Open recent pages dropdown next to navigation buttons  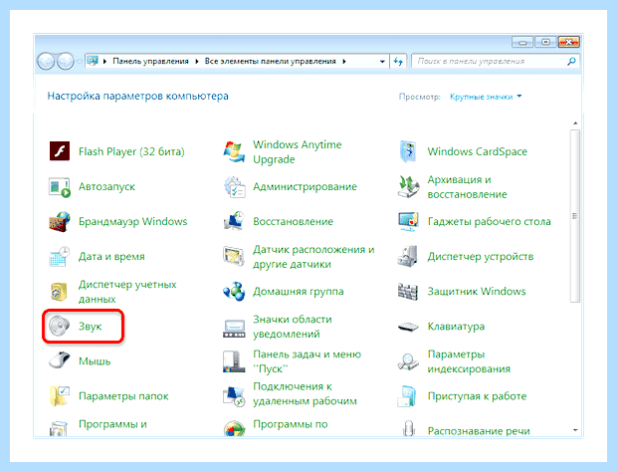(x=80, y=62)
